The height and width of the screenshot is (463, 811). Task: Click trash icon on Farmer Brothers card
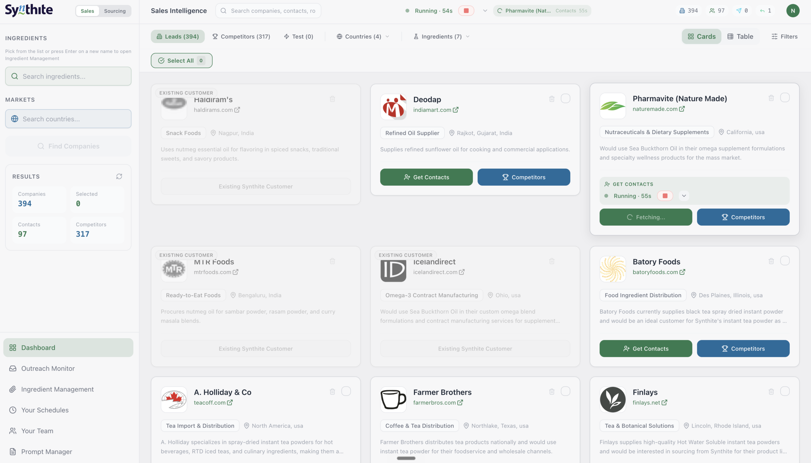(552, 391)
